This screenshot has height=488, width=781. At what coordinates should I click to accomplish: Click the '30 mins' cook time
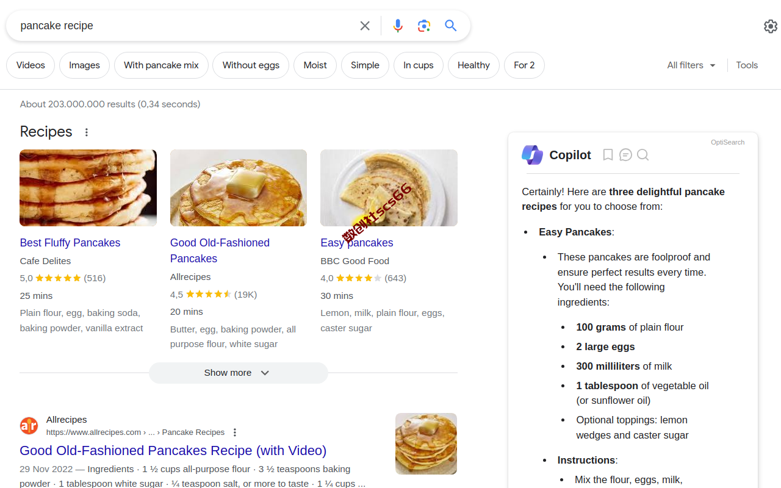pos(337,296)
